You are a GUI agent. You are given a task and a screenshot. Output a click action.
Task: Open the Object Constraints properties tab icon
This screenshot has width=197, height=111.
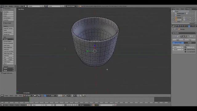[x=187, y=26]
